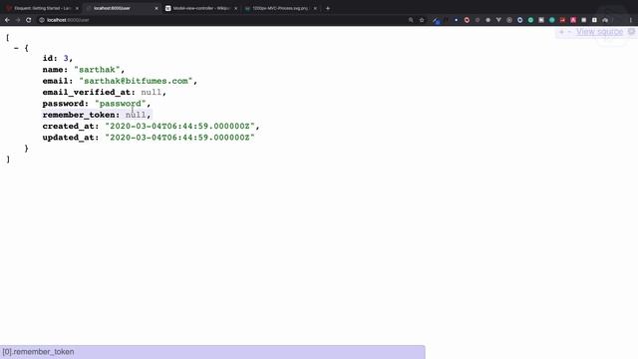Open a new browser tab

tap(328, 8)
